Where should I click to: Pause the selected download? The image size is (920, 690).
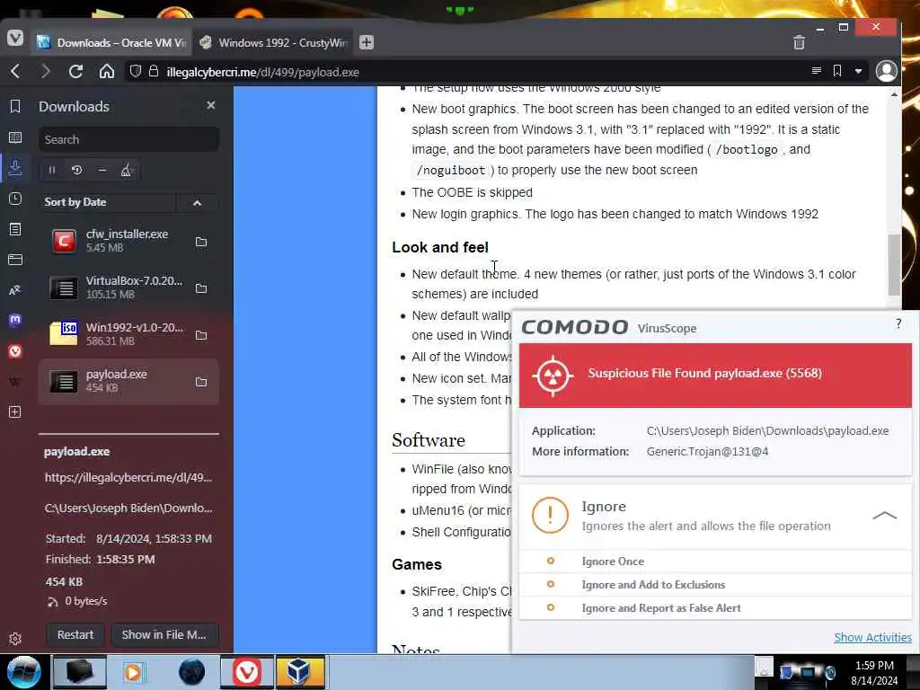52,170
